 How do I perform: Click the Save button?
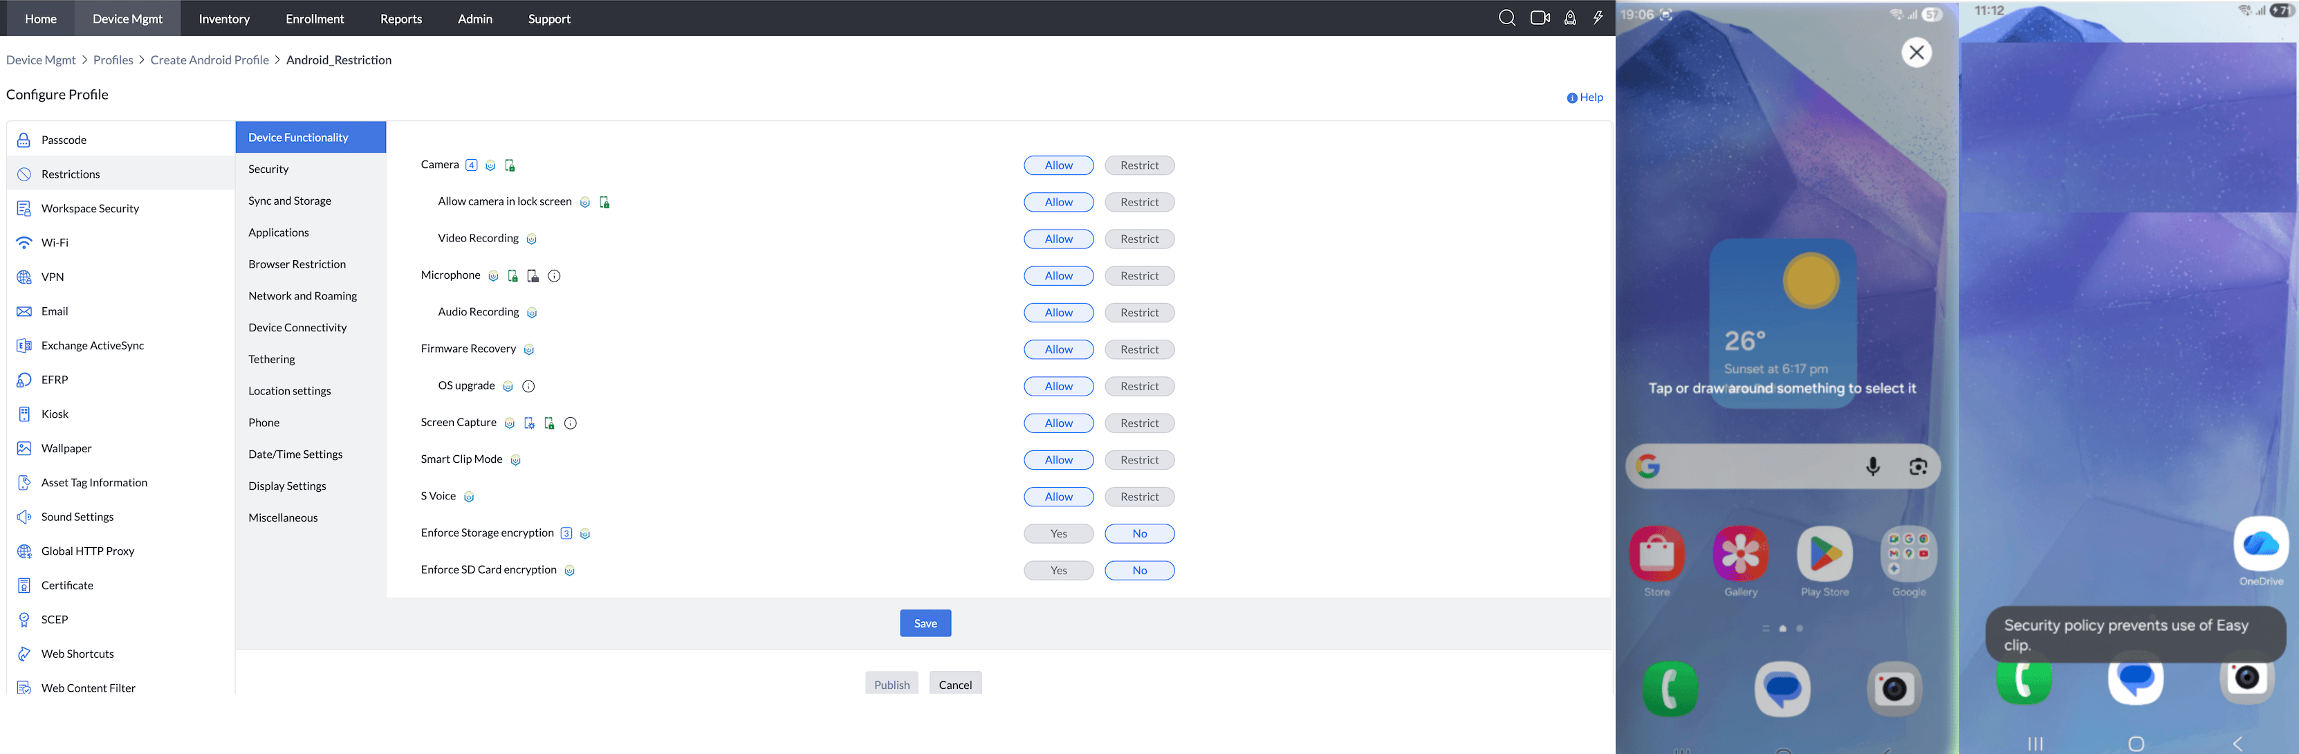point(925,623)
